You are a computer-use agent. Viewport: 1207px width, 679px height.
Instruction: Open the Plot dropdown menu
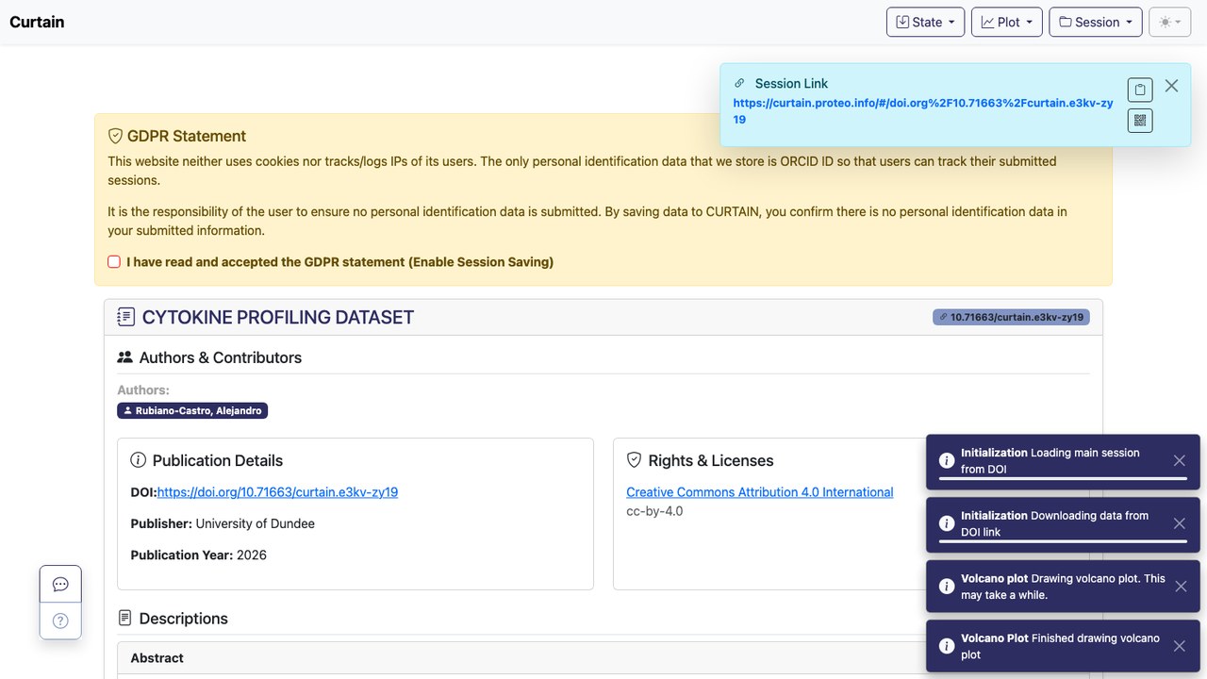pos(1007,22)
